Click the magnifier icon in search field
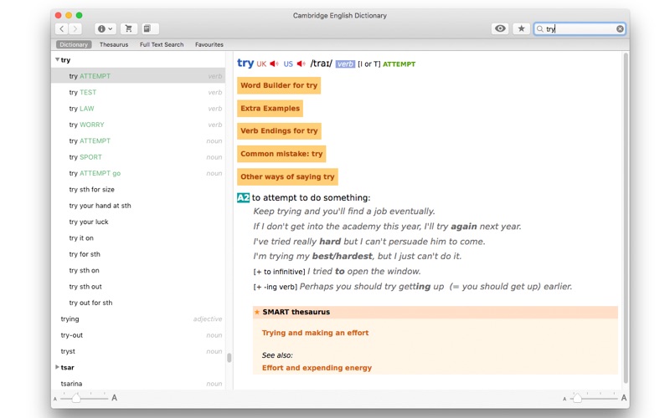Screen dimensions: 670x418 540,28
